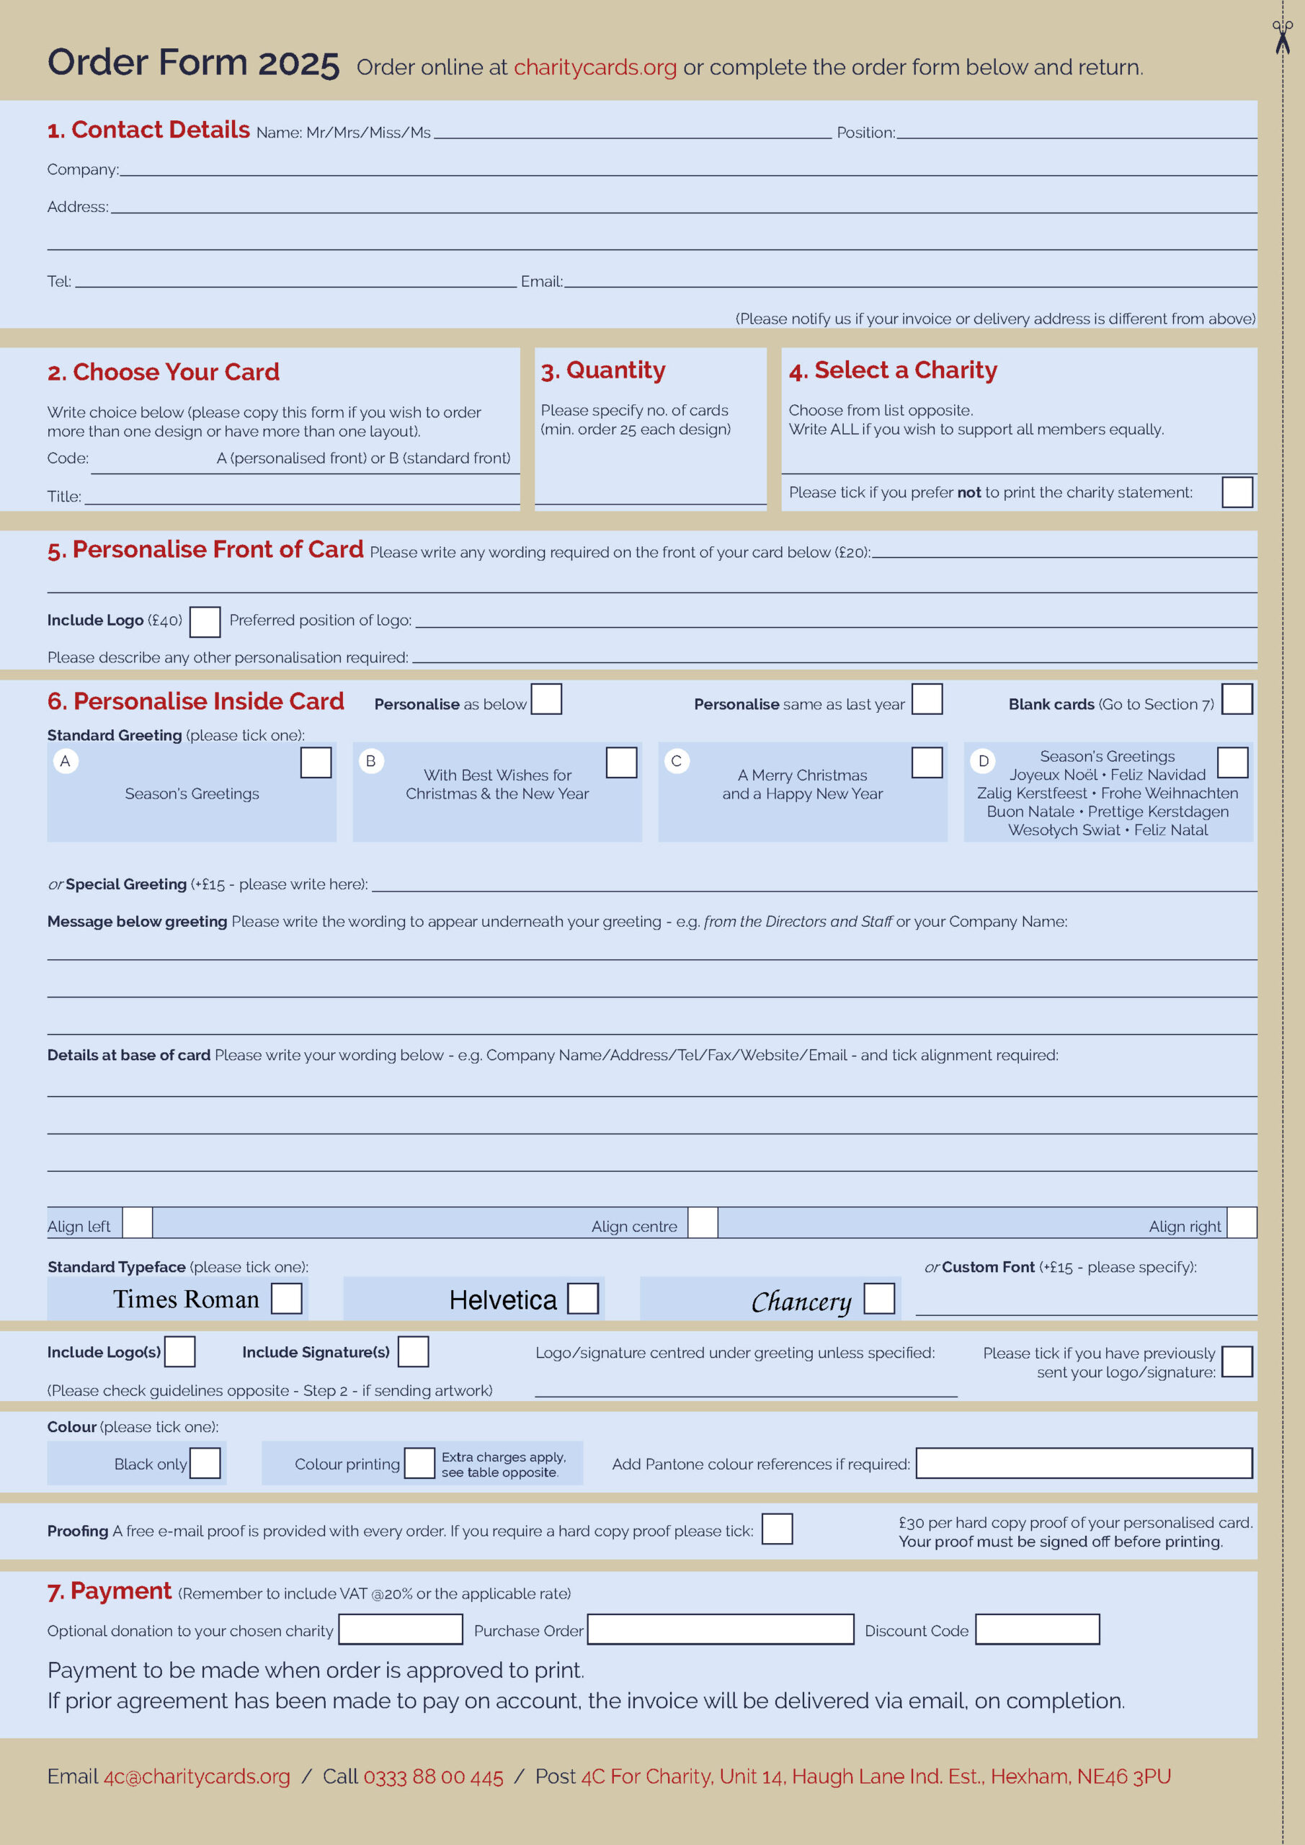
Task: Click the '4. Select a Charity' heading
Action: (x=893, y=370)
